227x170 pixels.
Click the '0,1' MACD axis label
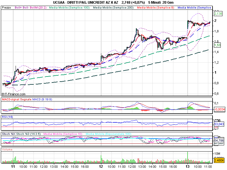pos(216,103)
